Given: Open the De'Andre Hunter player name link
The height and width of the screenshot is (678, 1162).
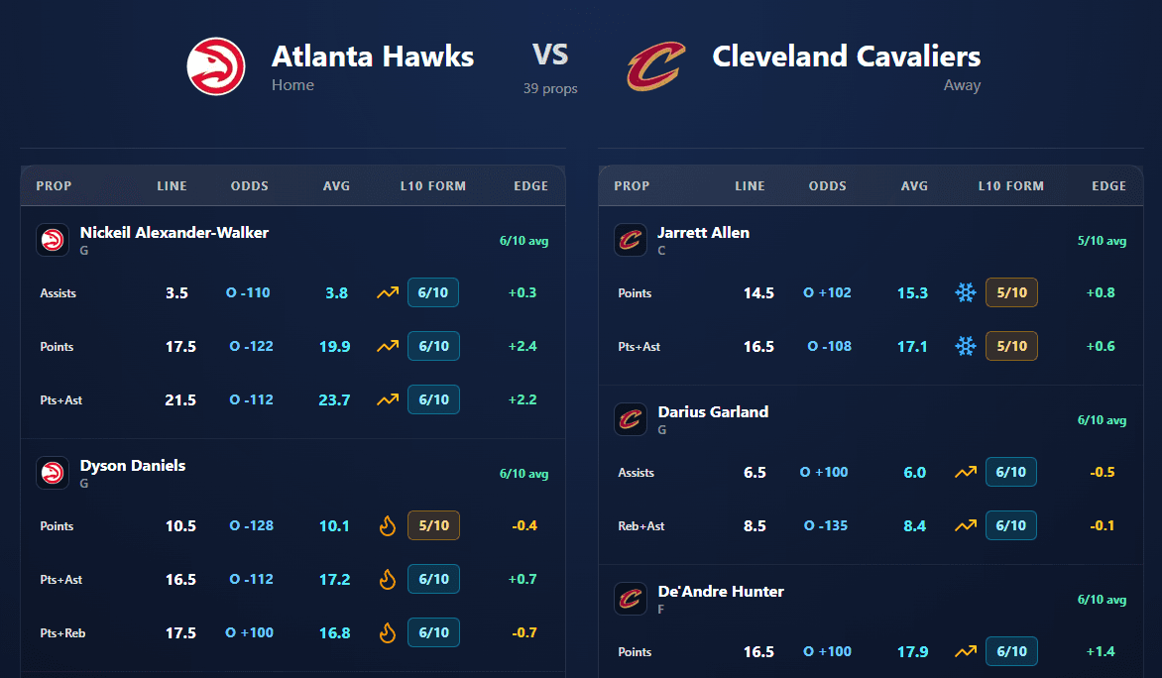Looking at the screenshot, I should [x=721, y=592].
